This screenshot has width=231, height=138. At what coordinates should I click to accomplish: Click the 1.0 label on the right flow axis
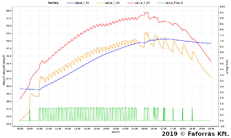pos(222,109)
